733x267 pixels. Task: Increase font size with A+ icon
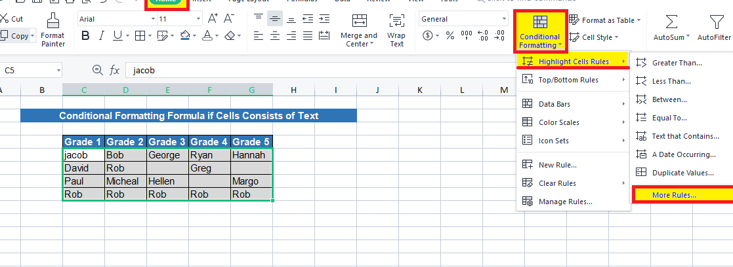point(213,18)
